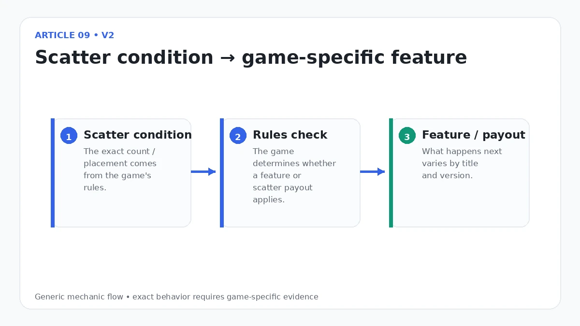
Task: Click the arrow between steps 2 and 3
Action: pos(372,171)
